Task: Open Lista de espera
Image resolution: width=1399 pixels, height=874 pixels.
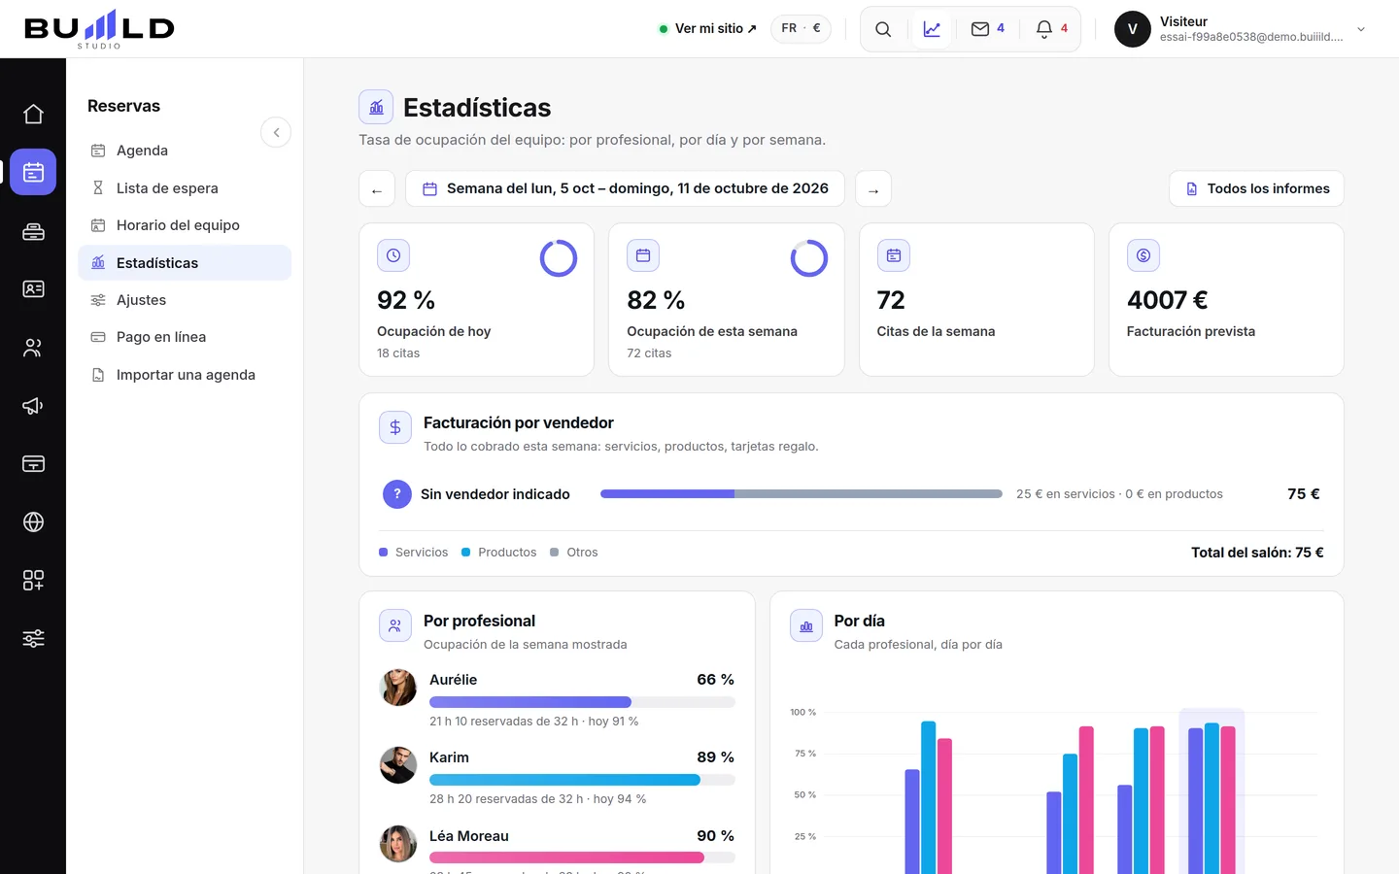Action: 185,188
